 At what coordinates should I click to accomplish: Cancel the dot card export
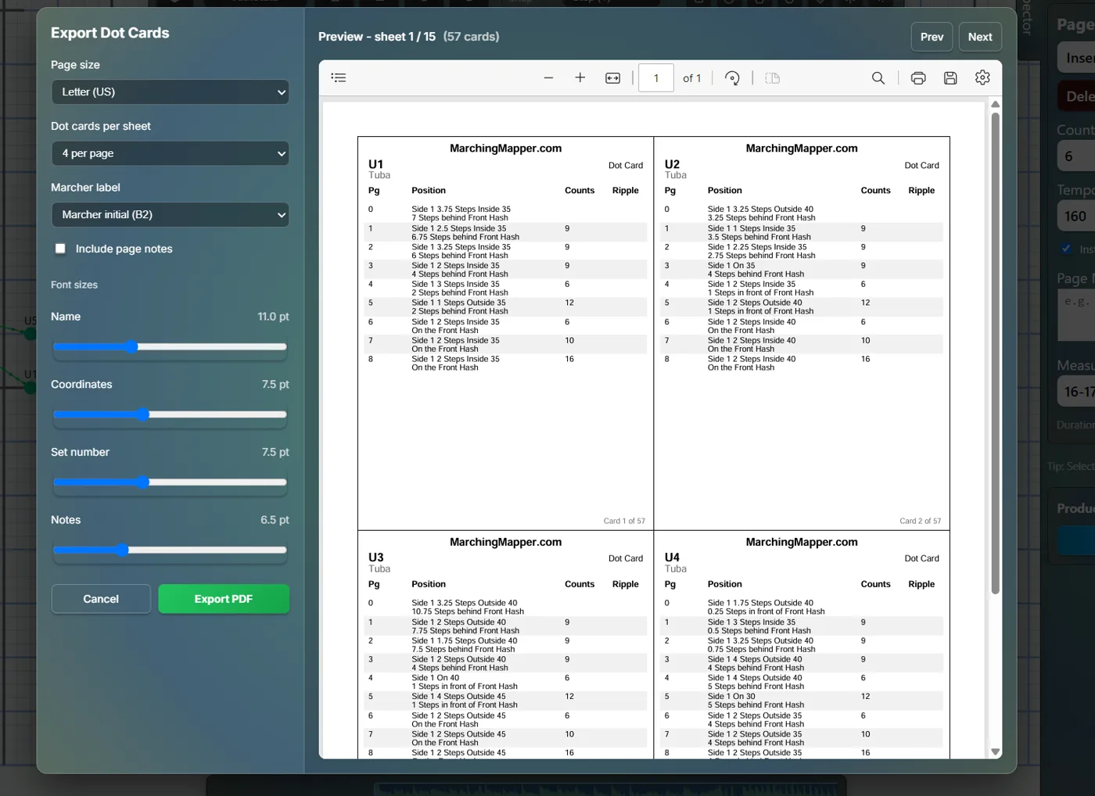pyautogui.click(x=101, y=599)
